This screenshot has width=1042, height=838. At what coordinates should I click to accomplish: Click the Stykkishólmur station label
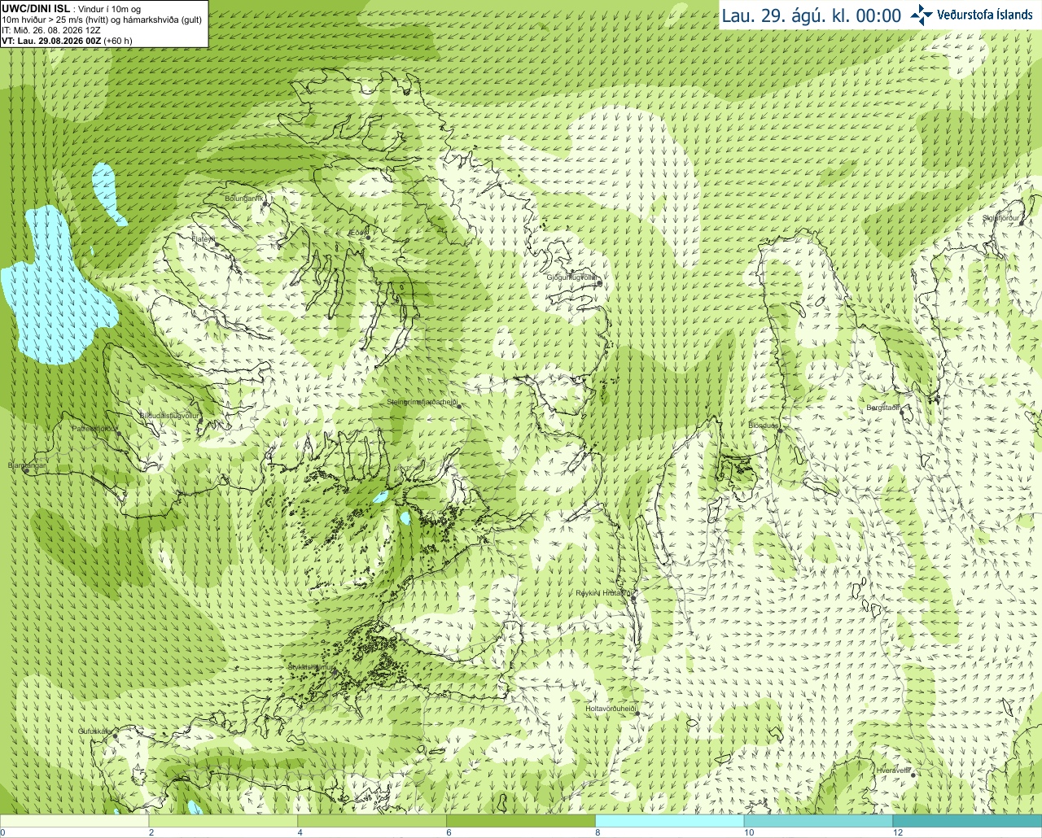click(311, 667)
